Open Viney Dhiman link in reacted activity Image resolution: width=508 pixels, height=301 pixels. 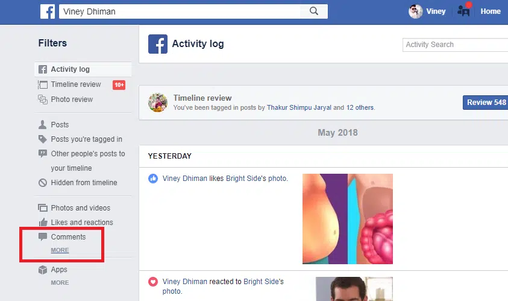point(184,282)
